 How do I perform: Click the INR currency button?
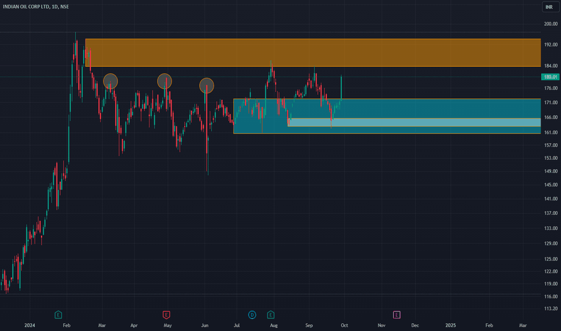pos(549,7)
